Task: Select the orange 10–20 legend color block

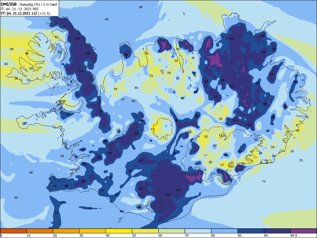Action: [40, 231]
